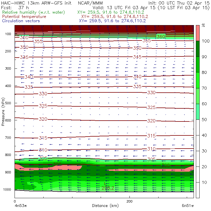Click the '50' colorbar percent label
The width and height of the screenshot is (211, 211).
204,120
